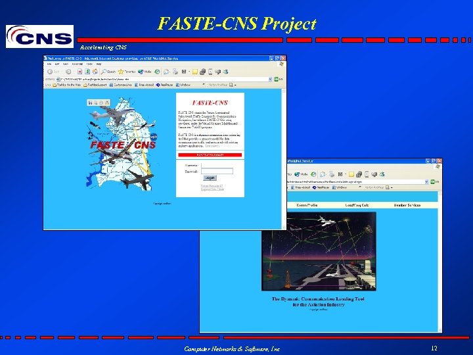473x355 pixels.
Task: Open History icon in rear browser toolbar
Action: (314, 174)
